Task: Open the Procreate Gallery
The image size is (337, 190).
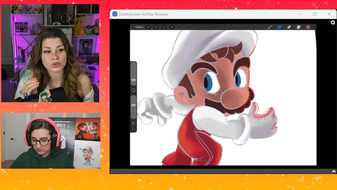Action: (139, 27)
